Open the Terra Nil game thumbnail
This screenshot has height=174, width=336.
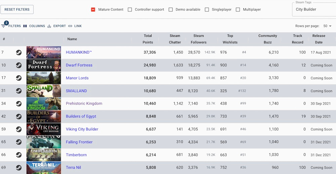44,168
